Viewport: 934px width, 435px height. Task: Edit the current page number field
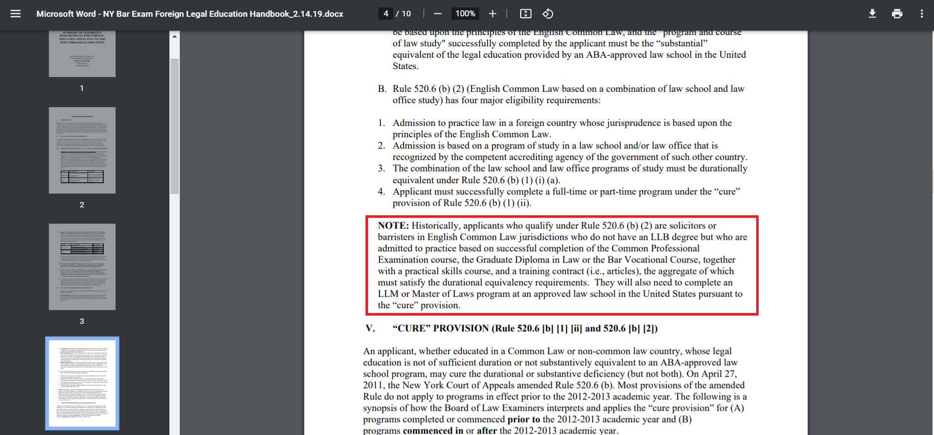[386, 14]
